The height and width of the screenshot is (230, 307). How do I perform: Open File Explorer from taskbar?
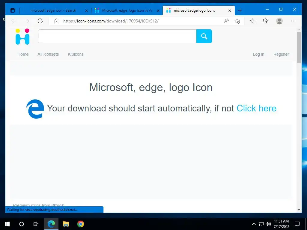click(66, 224)
